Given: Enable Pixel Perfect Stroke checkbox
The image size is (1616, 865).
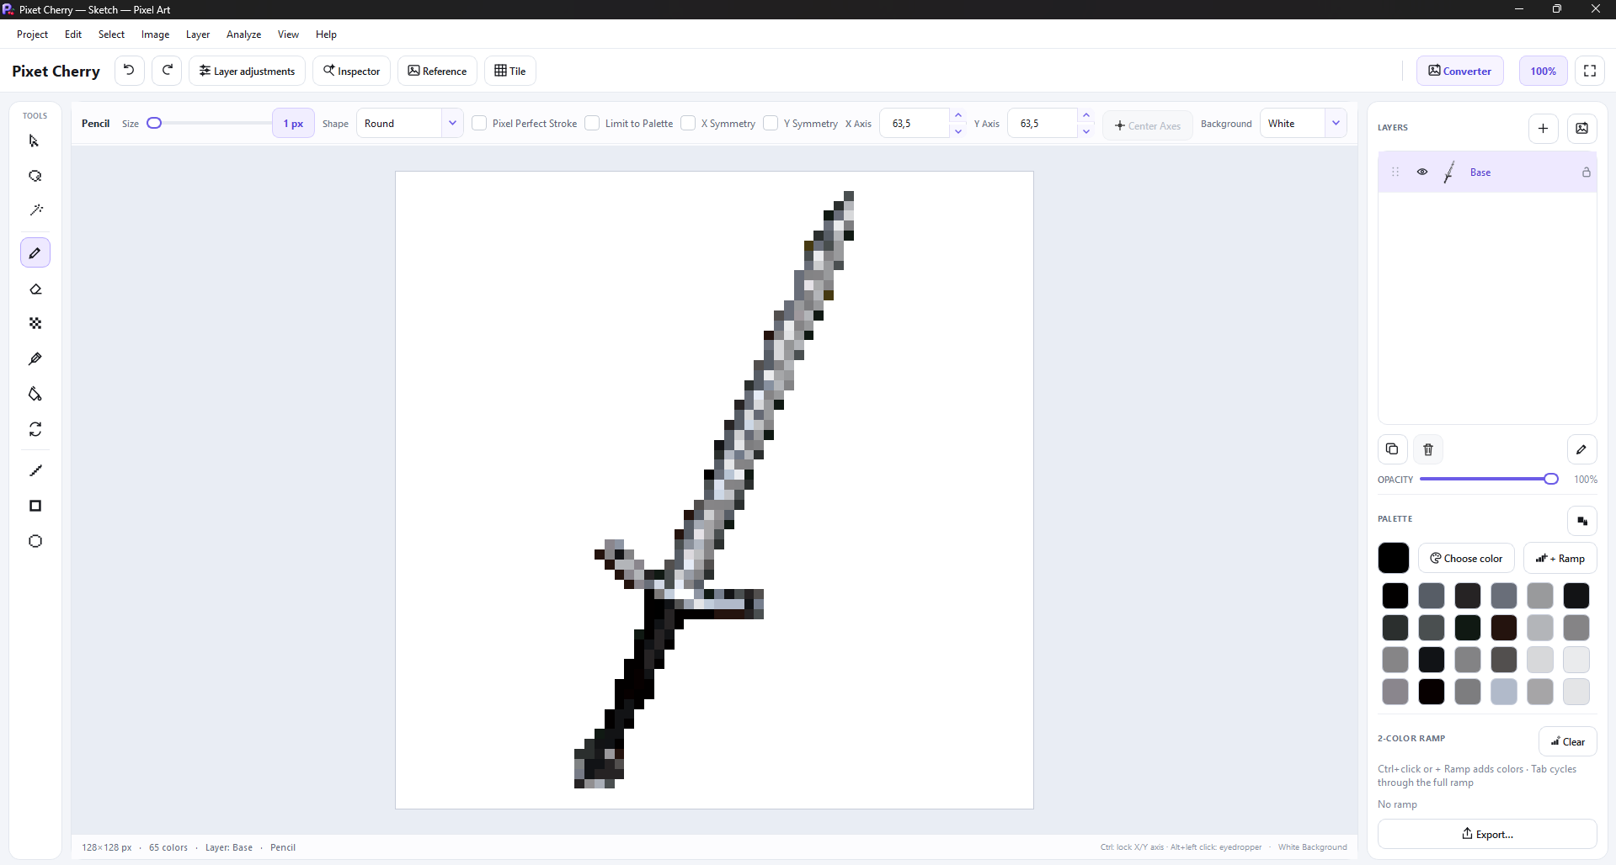Looking at the screenshot, I should tap(479, 123).
